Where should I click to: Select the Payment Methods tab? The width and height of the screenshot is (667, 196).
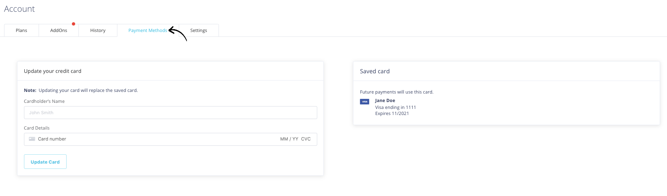pos(148,30)
